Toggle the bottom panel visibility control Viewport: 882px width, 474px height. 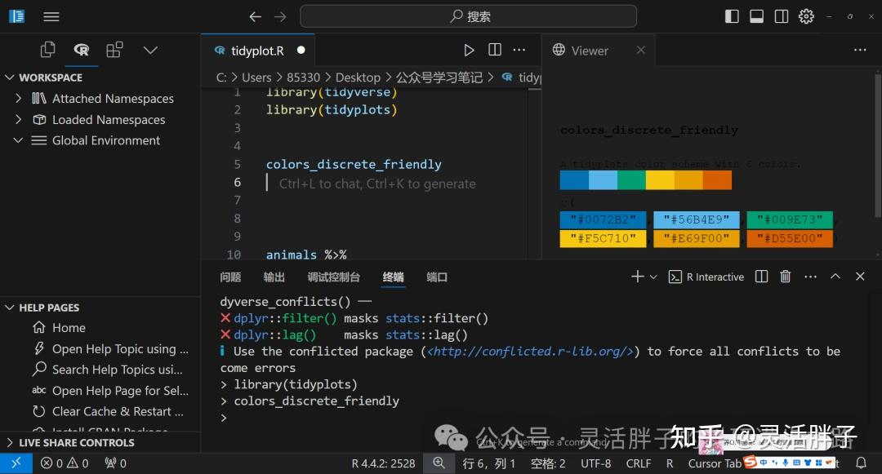[x=756, y=16]
